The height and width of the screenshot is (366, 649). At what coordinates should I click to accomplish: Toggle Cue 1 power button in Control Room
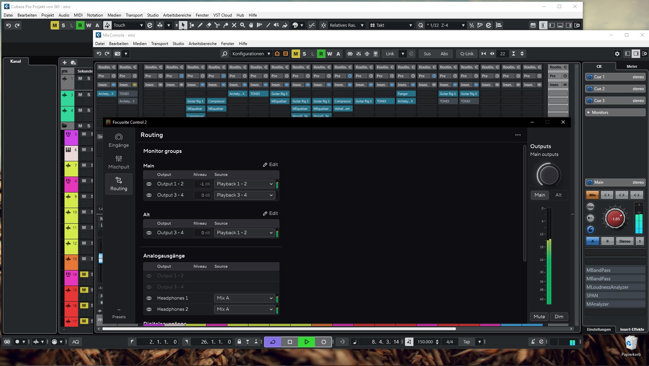click(x=590, y=77)
